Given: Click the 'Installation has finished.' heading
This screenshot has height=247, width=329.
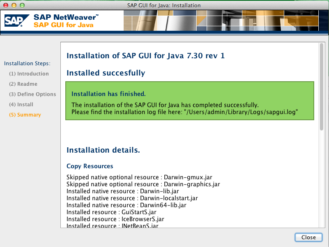Looking at the screenshot, I should click(108, 94).
